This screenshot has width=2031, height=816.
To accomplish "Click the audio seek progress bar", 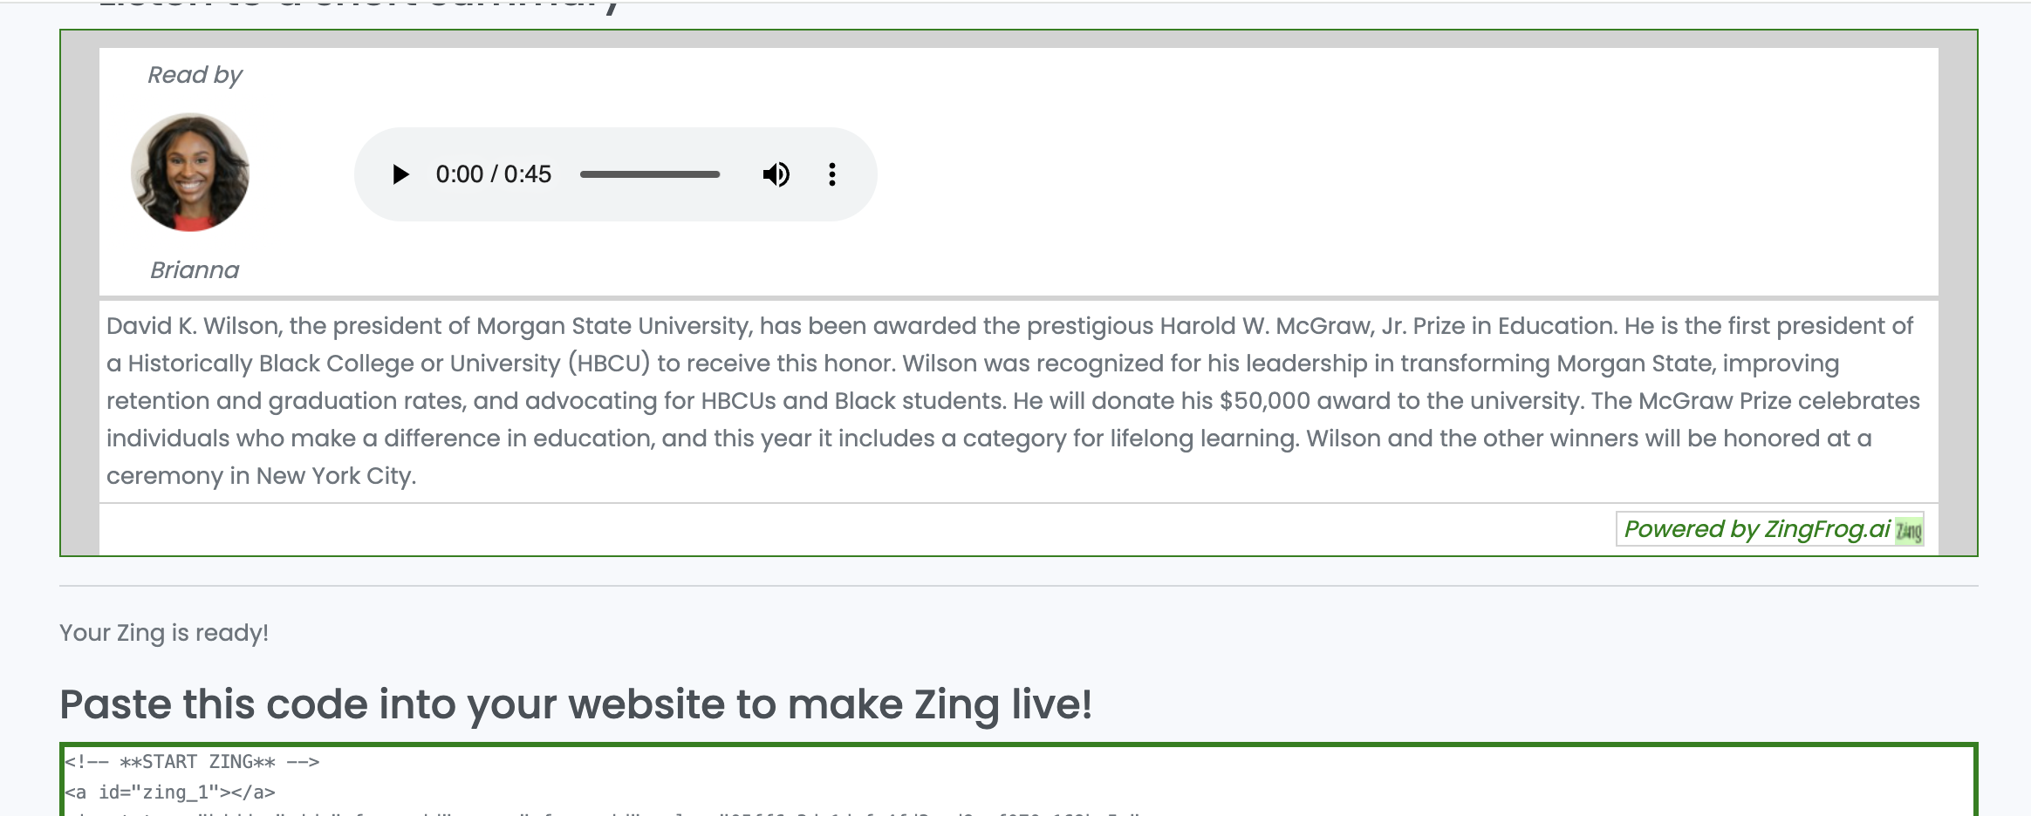I will tap(650, 174).
